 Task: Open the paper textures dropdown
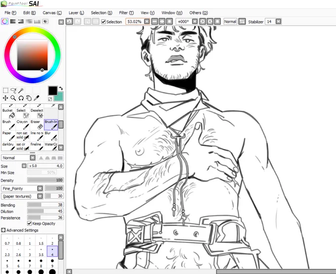(x=40, y=196)
